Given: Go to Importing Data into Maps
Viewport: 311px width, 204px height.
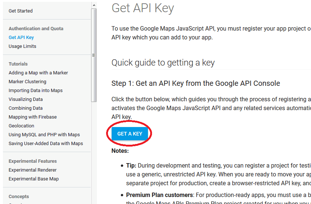Looking at the screenshot, I should (36, 91).
